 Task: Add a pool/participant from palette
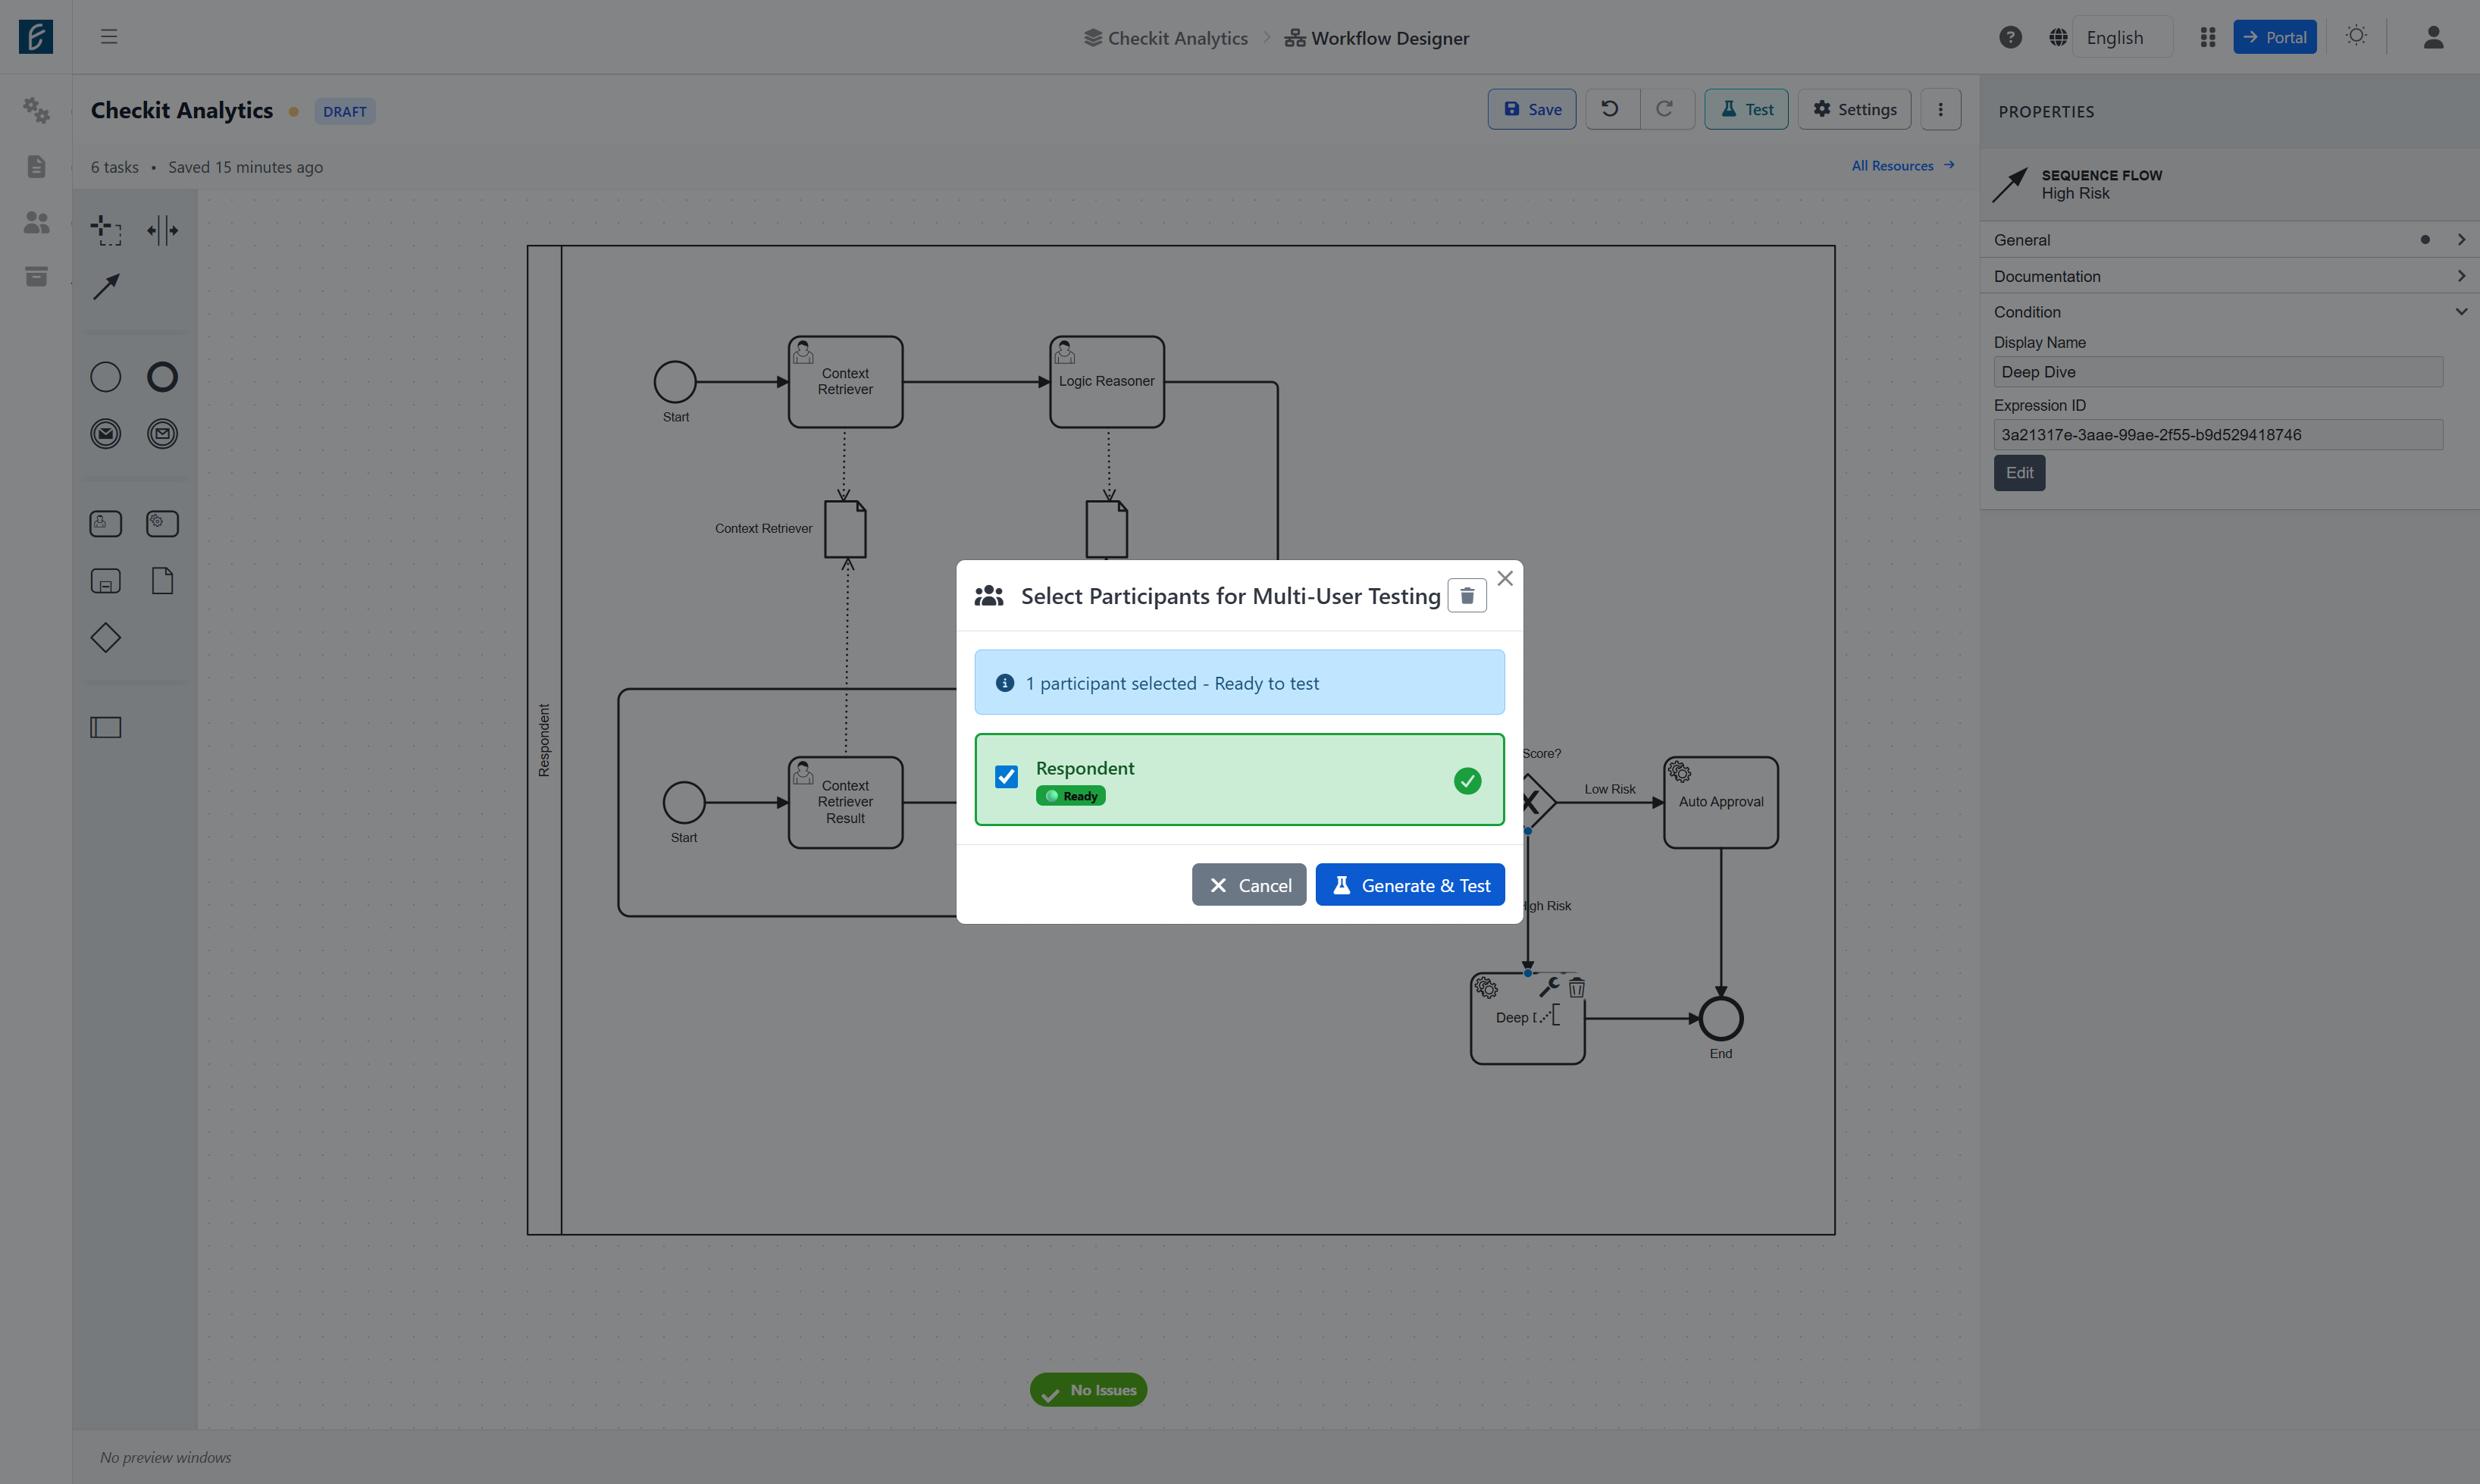tap(106, 727)
